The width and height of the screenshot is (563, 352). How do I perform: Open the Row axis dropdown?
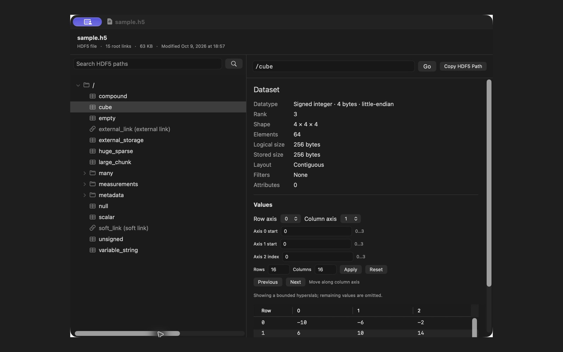pos(290,219)
